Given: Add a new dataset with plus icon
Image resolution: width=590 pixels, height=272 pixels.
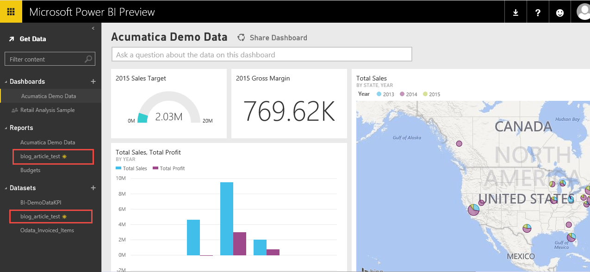Looking at the screenshot, I should tap(93, 188).
